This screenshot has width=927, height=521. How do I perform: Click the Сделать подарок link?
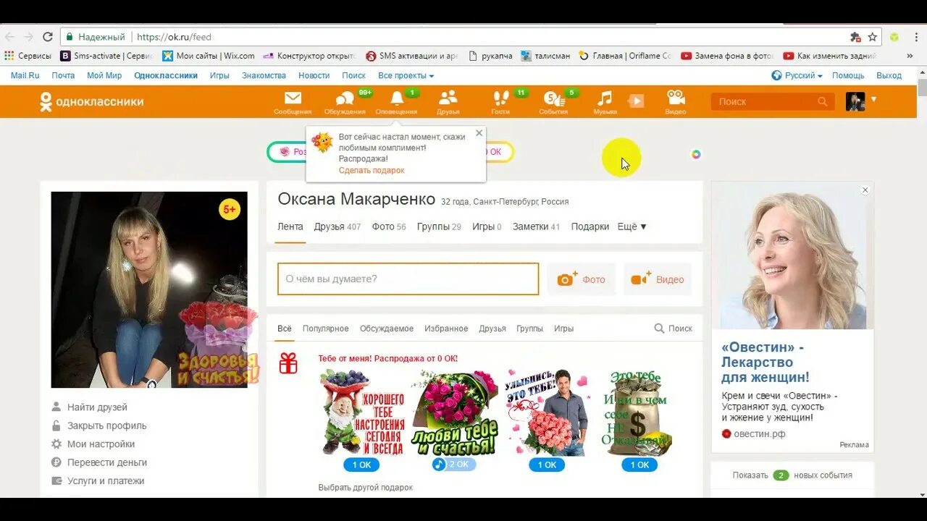click(x=372, y=171)
